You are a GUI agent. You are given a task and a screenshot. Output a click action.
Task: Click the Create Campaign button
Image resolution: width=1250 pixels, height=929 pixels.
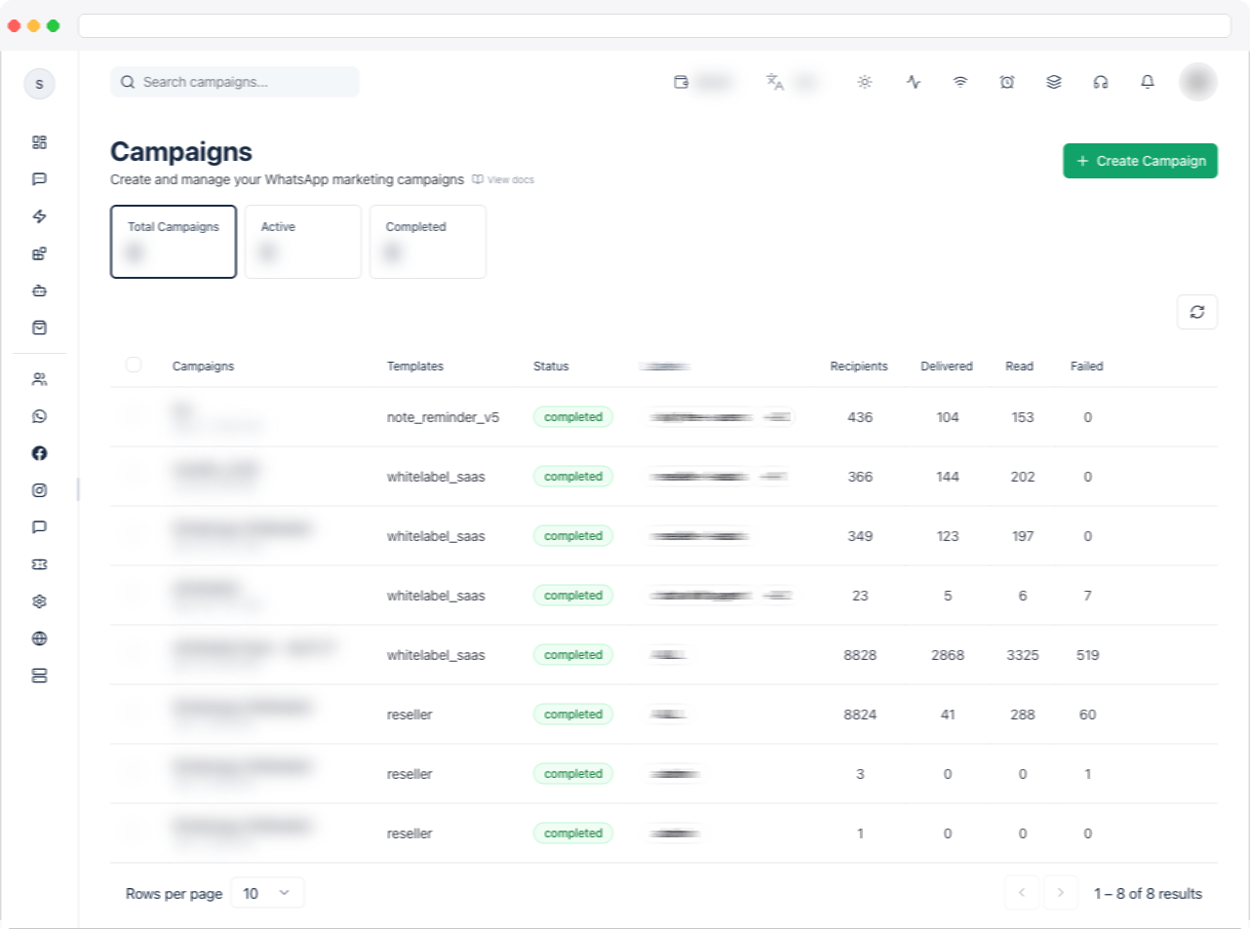tap(1140, 161)
